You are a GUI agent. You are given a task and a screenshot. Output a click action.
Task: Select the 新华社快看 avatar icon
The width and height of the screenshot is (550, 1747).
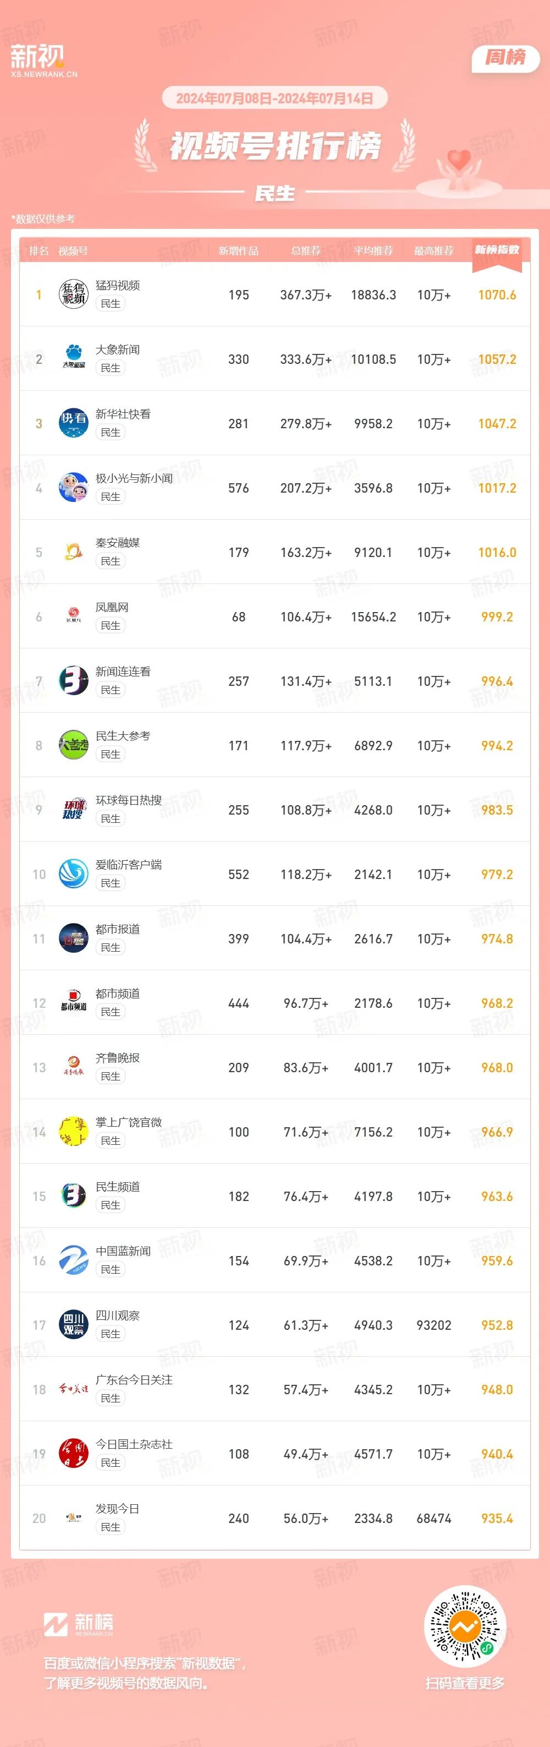click(x=73, y=423)
